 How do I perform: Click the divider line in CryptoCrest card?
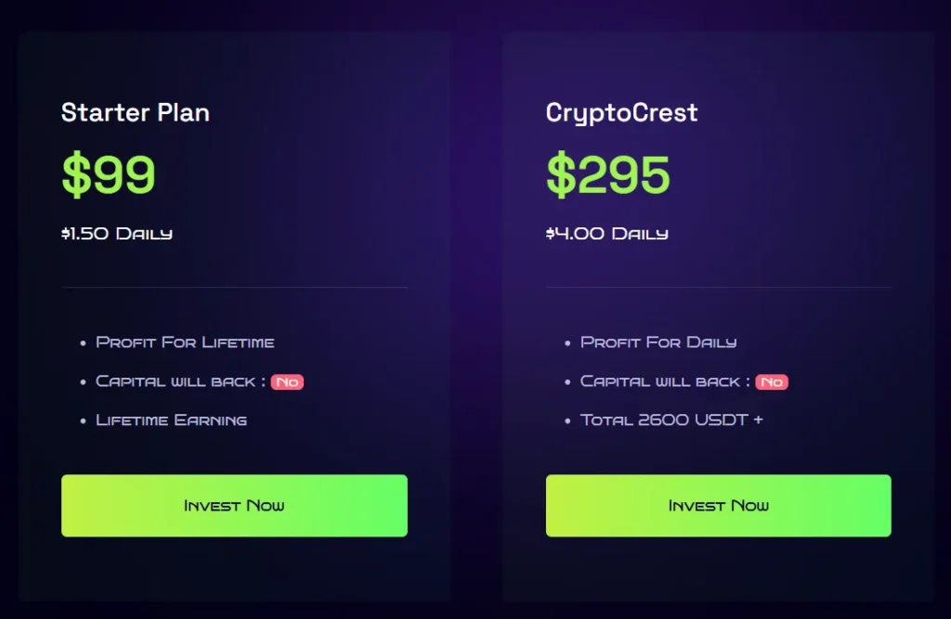click(718, 288)
